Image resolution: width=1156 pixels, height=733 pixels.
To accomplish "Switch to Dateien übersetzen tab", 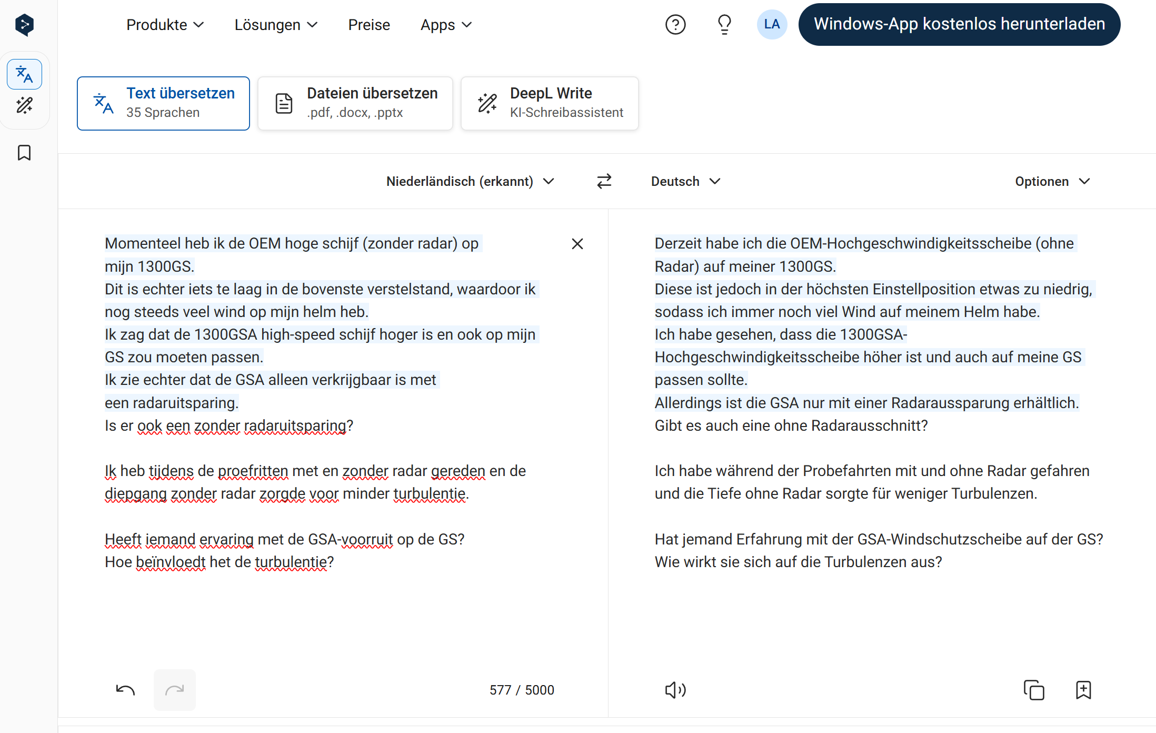I will tap(355, 103).
